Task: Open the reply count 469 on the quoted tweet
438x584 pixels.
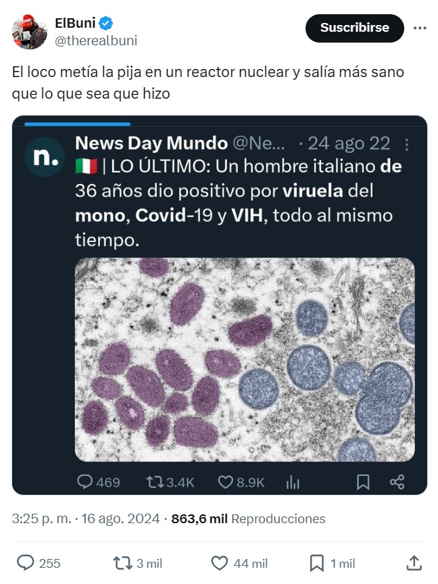Action: click(x=98, y=482)
